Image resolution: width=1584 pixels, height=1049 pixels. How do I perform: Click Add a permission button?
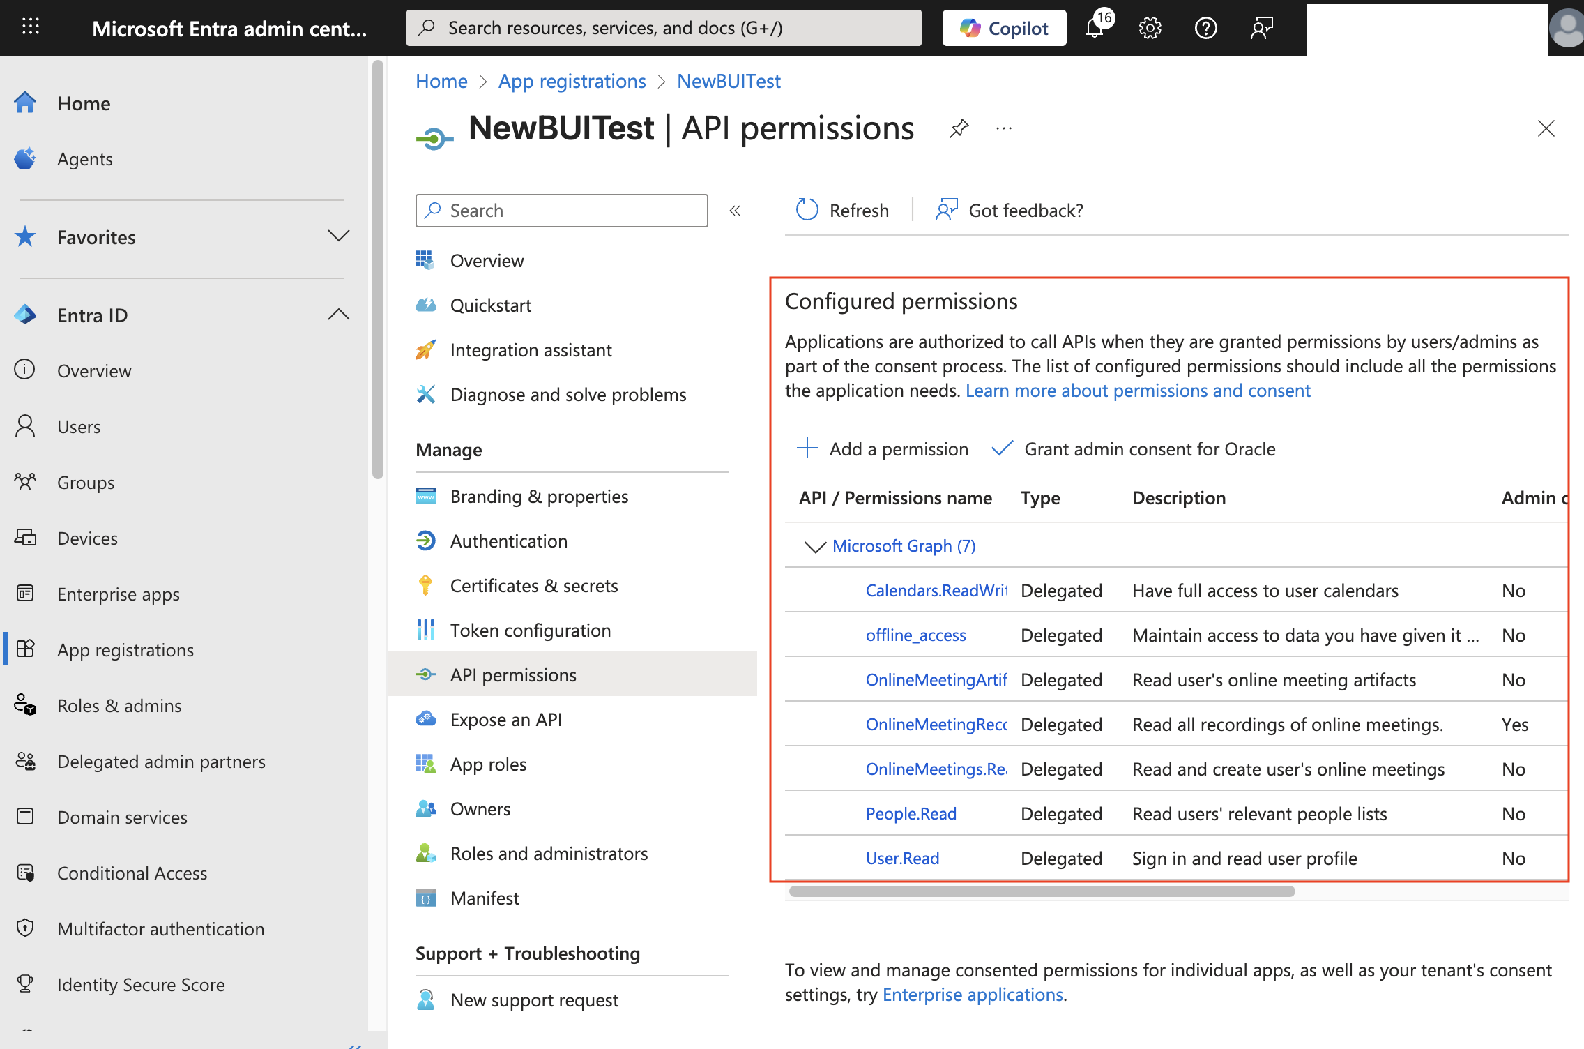[x=883, y=449]
